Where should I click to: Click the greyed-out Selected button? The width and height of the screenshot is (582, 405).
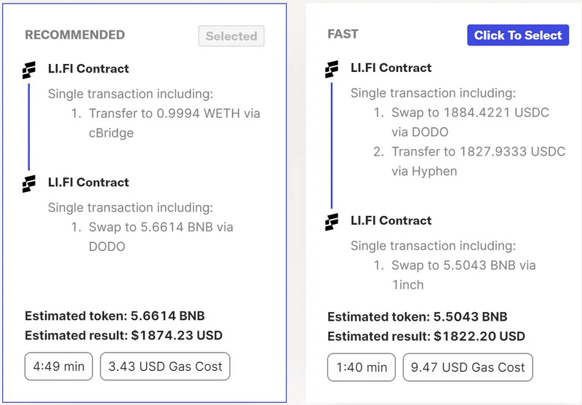231,36
